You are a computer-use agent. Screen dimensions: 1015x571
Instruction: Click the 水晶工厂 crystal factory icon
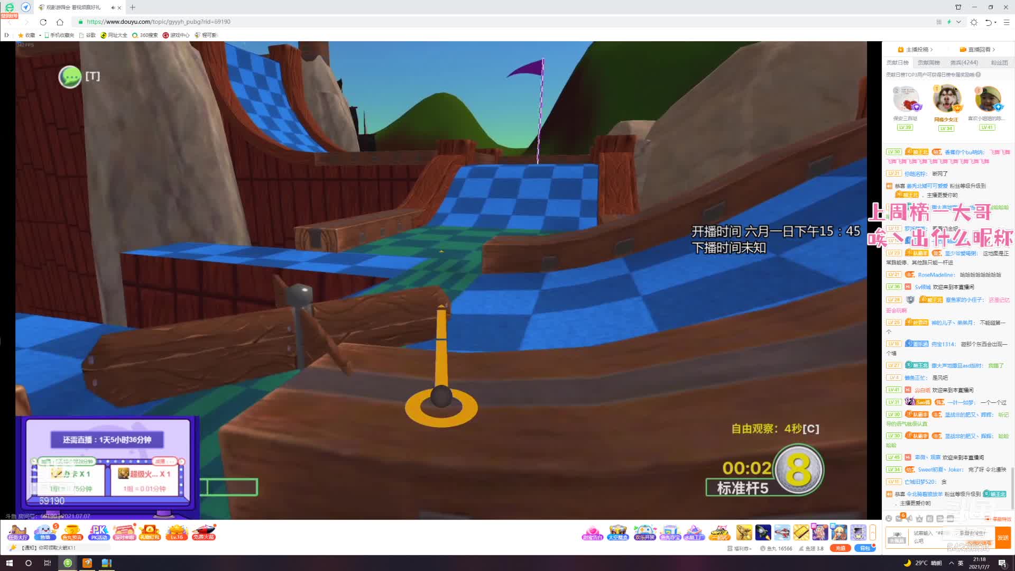pyautogui.click(x=694, y=532)
